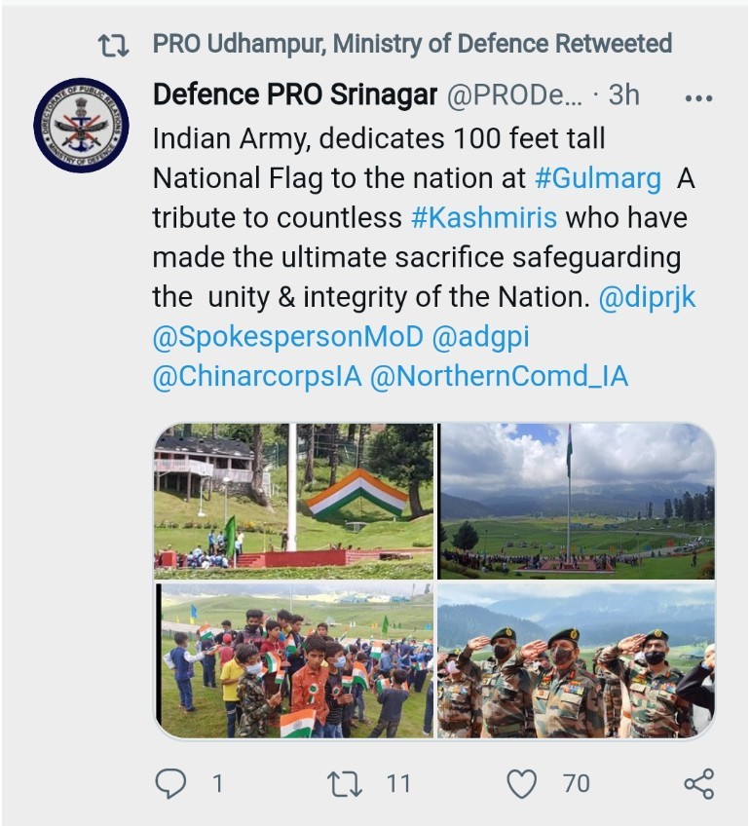This screenshot has width=750, height=826.
Task: Open the three-dot more options menu
Action: 698,97
